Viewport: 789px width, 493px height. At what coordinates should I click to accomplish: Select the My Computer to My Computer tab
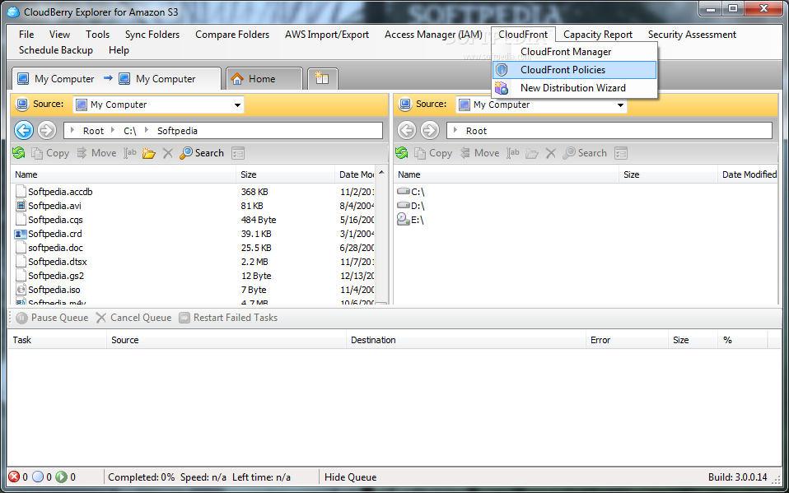pyautogui.click(x=116, y=78)
